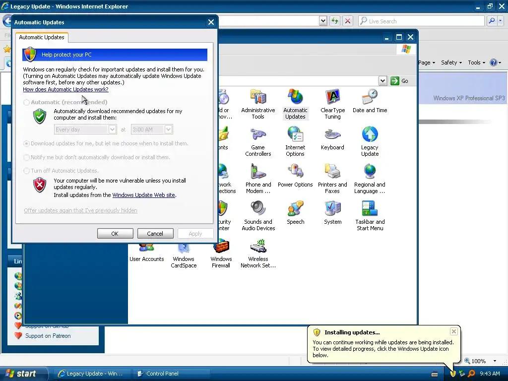The width and height of the screenshot is (508, 381).
Task: Select Turn off Automatic Updates option
Action: pyautogui.click(x=27, y=171)
